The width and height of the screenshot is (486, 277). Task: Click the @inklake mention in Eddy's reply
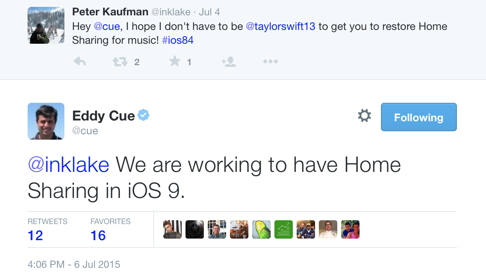pyautogui.click(x=69, y=165)
